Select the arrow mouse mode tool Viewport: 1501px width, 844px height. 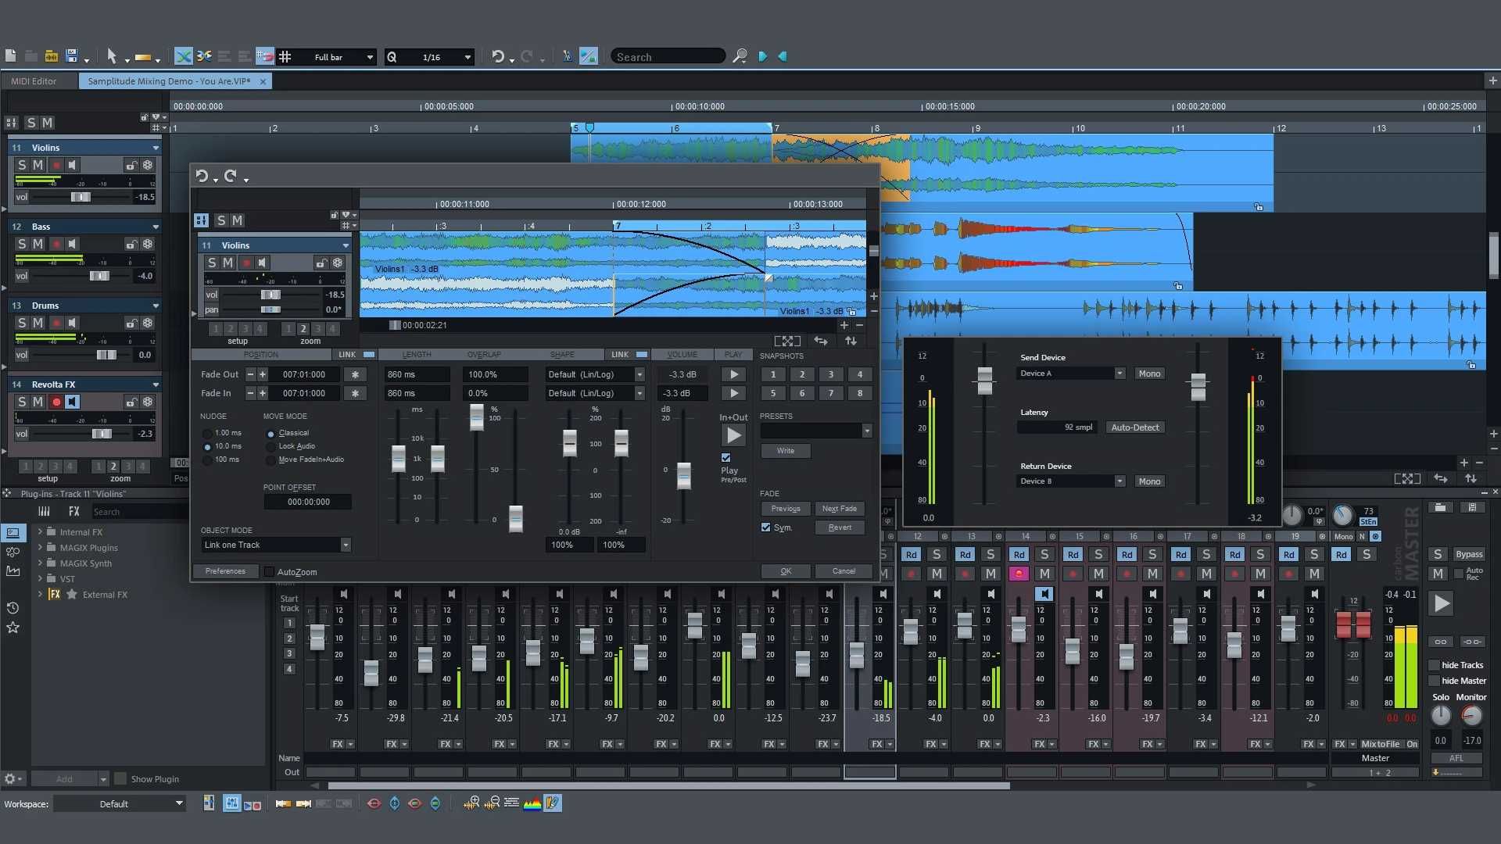113,55
